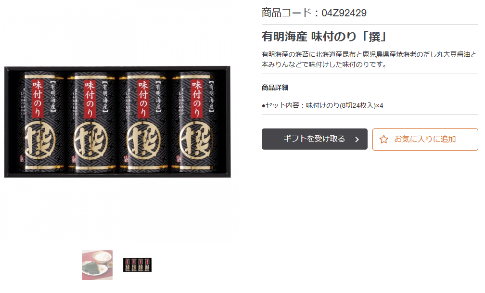Click the product code number 04Z92429

coord(344,13)
